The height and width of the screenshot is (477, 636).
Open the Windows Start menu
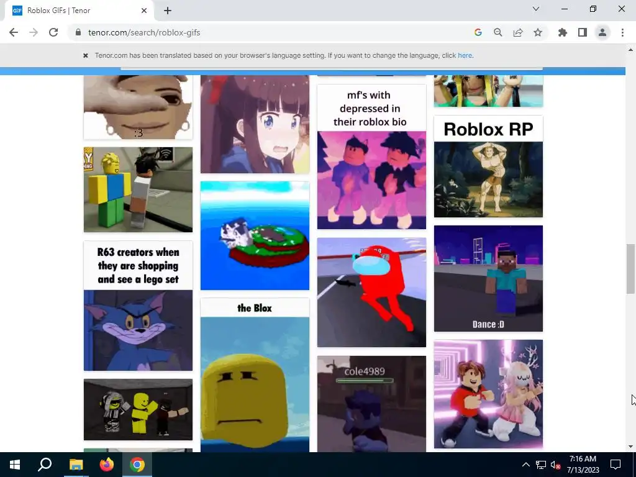15,465
